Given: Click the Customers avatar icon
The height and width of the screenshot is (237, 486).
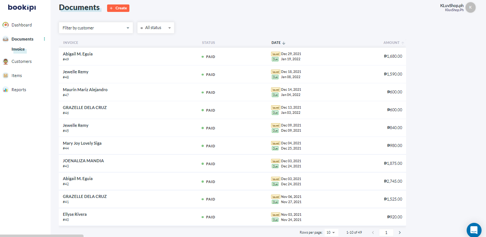Looking at the screenshot, I should (x=6, y=61).
